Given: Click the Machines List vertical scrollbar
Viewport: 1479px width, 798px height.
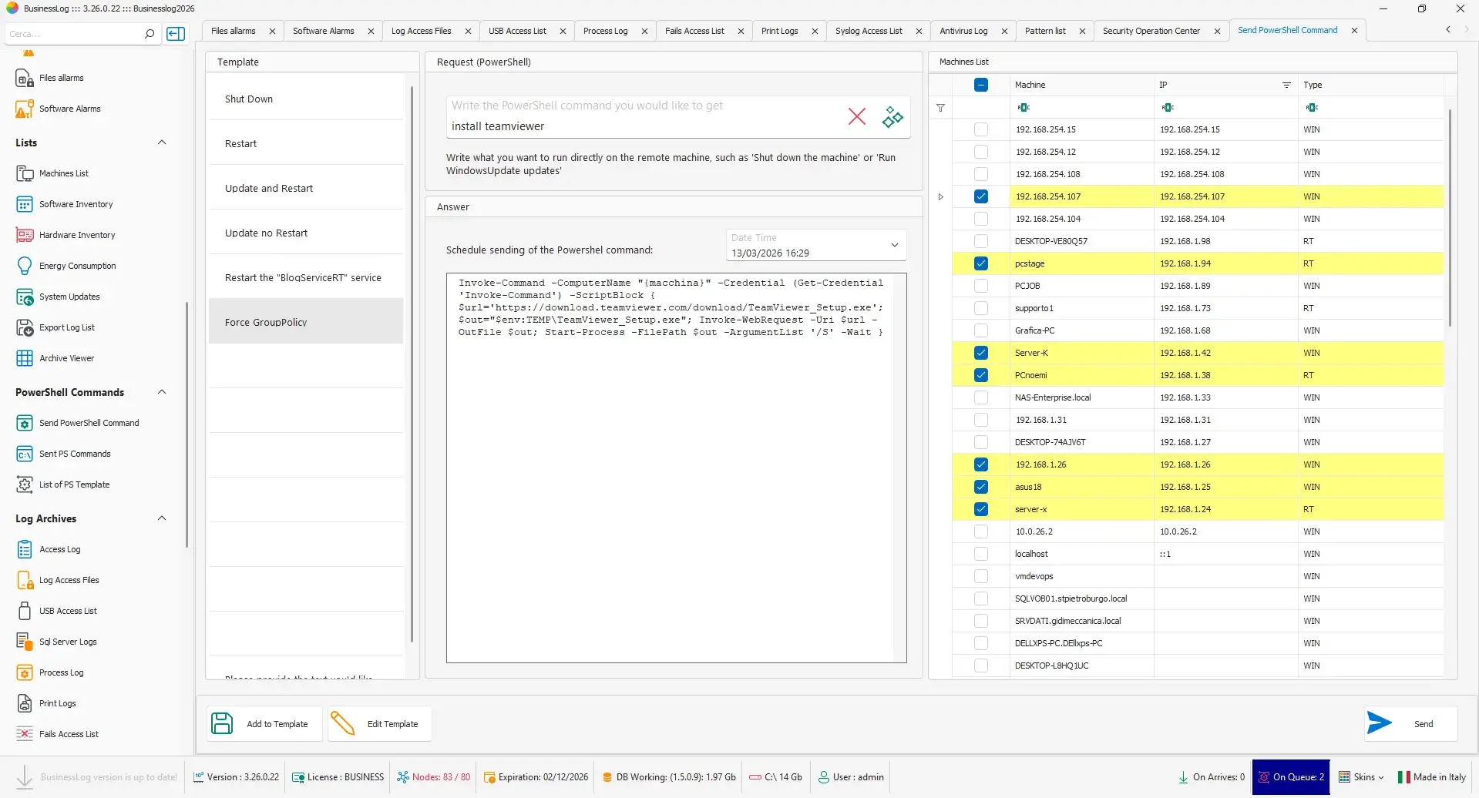Looking at the screenshot, I should point(1450,218).
